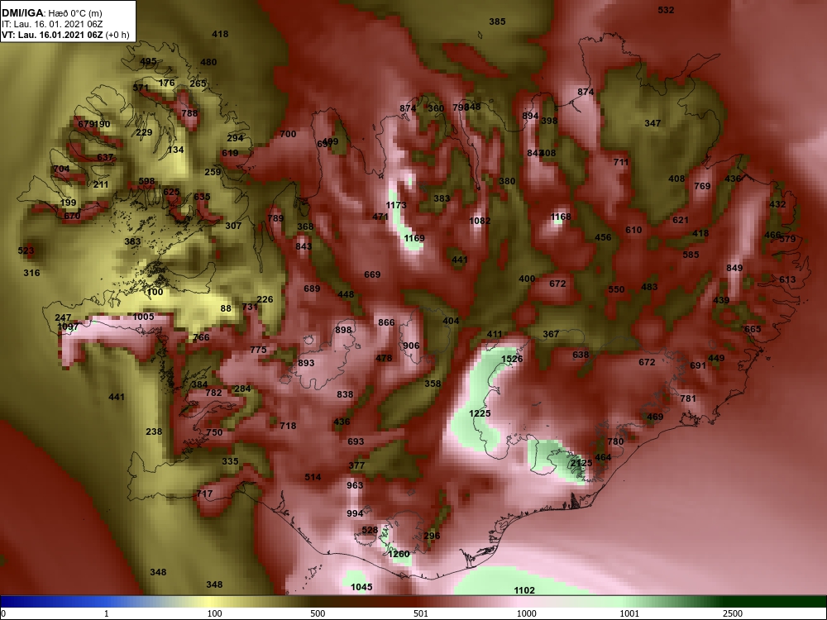Screen dimensions: 827x620
Task: Click the map value '88'
Action: [226, 308]
